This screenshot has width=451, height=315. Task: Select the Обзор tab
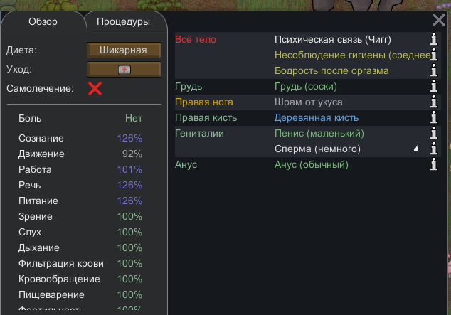tap(43, 21)
